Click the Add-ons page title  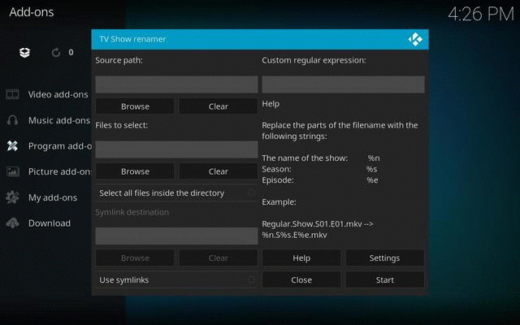(32, 12)
